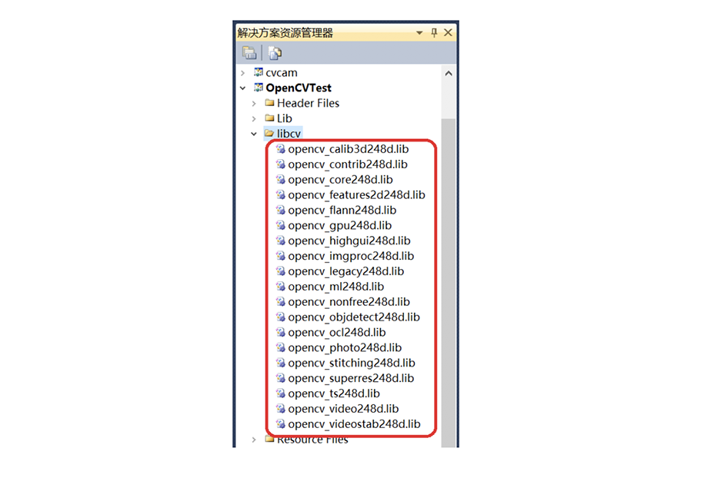711x478 pixels.
Task: Expand the Resource Files folder arrow
Action: (x=254, y=440)
